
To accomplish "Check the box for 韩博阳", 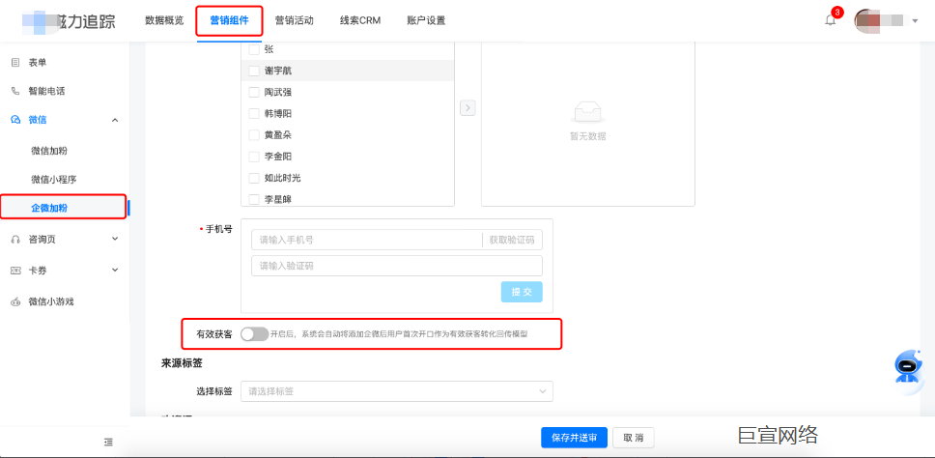I will pyautogui.click(x=254, y=114).
